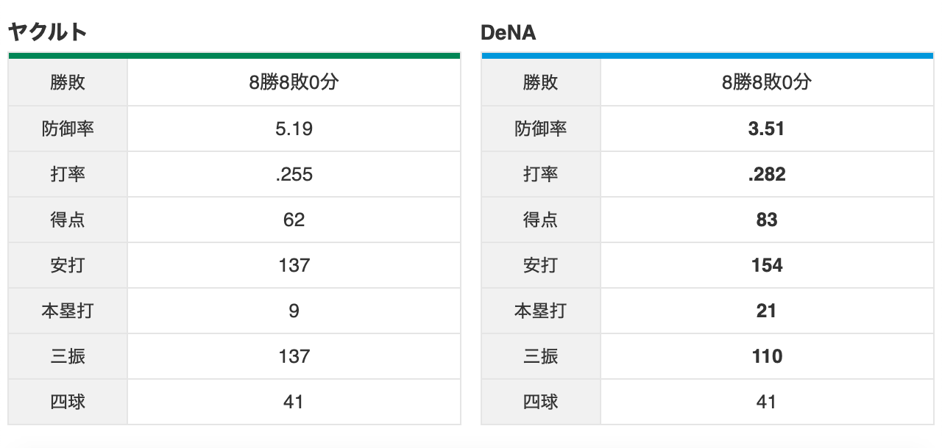The height and width of the screenshot is (448, 942).
Task: Select DeNA home runs value 21
Action: click(766, 311)
